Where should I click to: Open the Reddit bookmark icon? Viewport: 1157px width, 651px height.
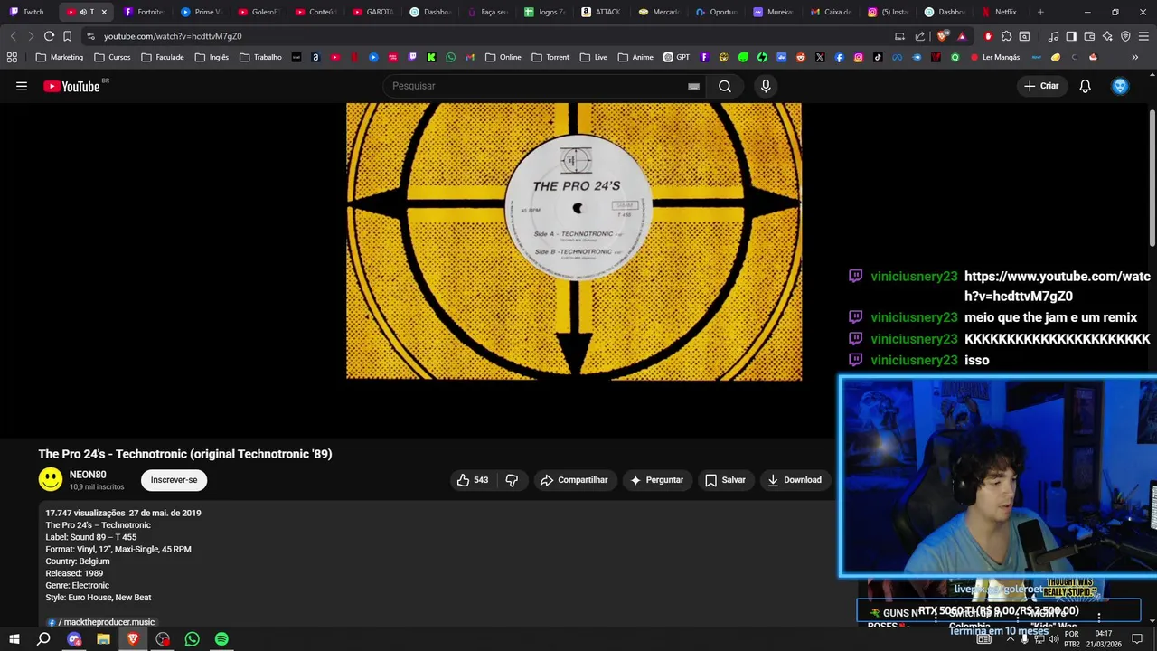point(801,57)
